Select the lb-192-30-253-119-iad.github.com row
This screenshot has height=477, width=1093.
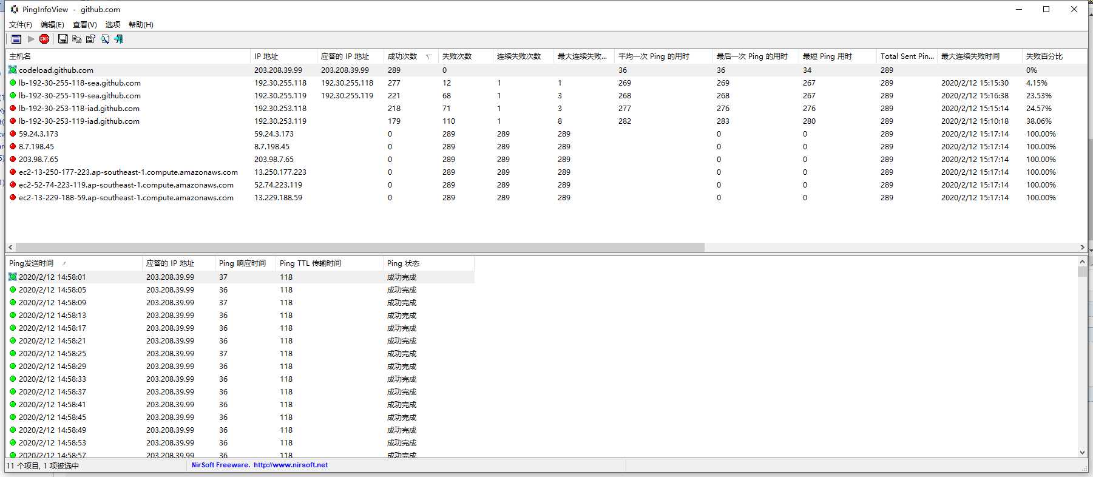click(546, 121)
